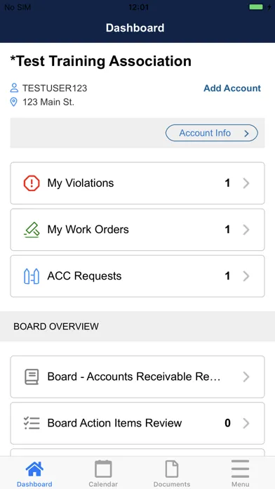Tap the red My Violations warning icon
The width and height of the screenshot is (275, 489).
pyautogui.click(x=32, y=183)
